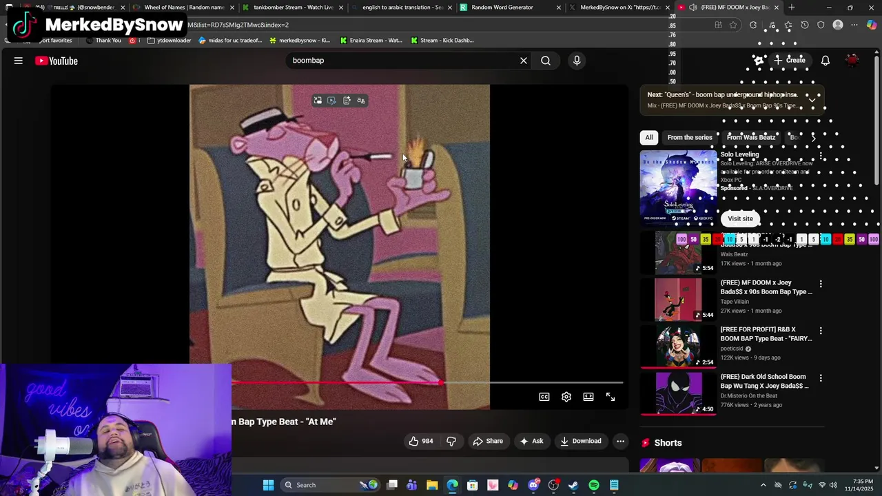Viewport: 882px width, 496px height.
Task: Submit search with the magnifier button
Action: (x=546, y=61)
